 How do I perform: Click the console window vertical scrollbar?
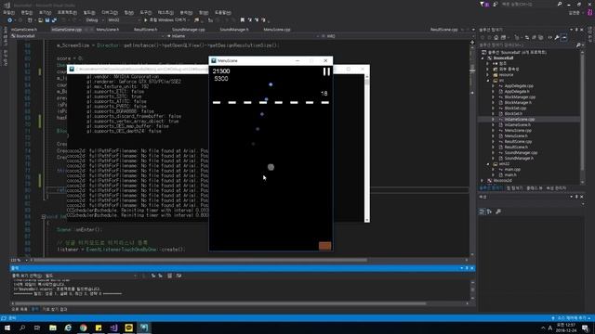366,148
